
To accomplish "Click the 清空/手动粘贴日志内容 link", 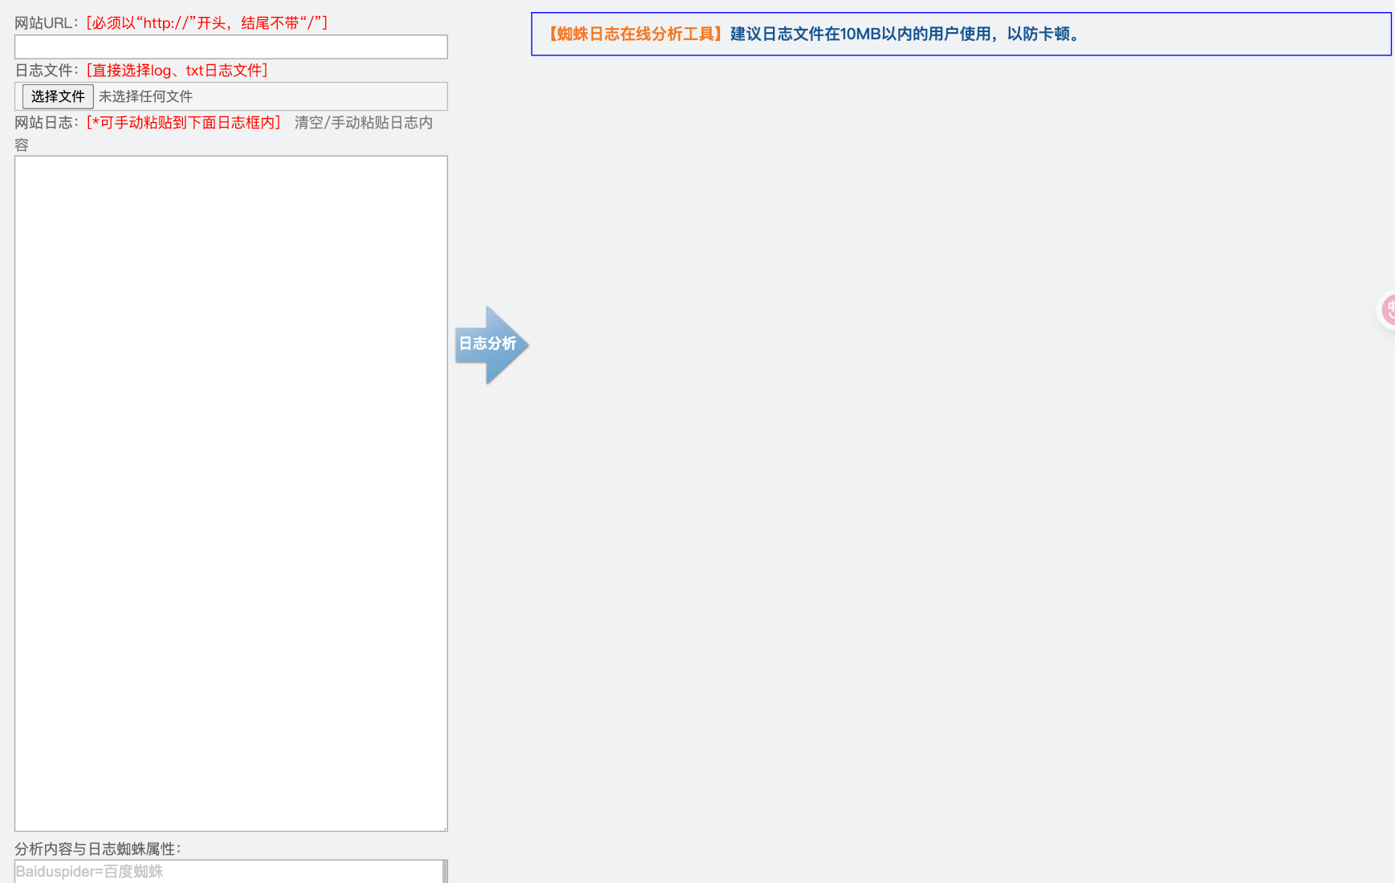I will tap(363, 123).
